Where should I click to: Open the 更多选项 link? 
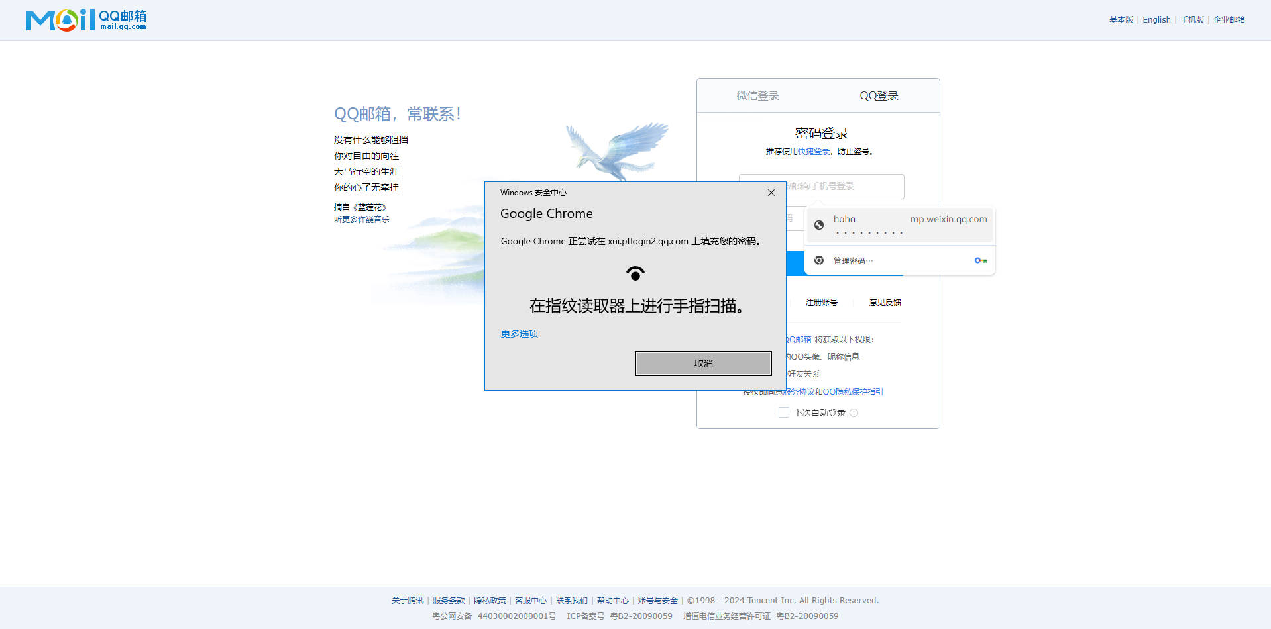[520, 334]
